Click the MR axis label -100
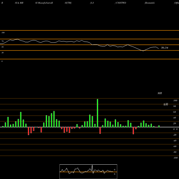This screenshot has height=179, width=179. pyautogui.click(x=175, y=158)
